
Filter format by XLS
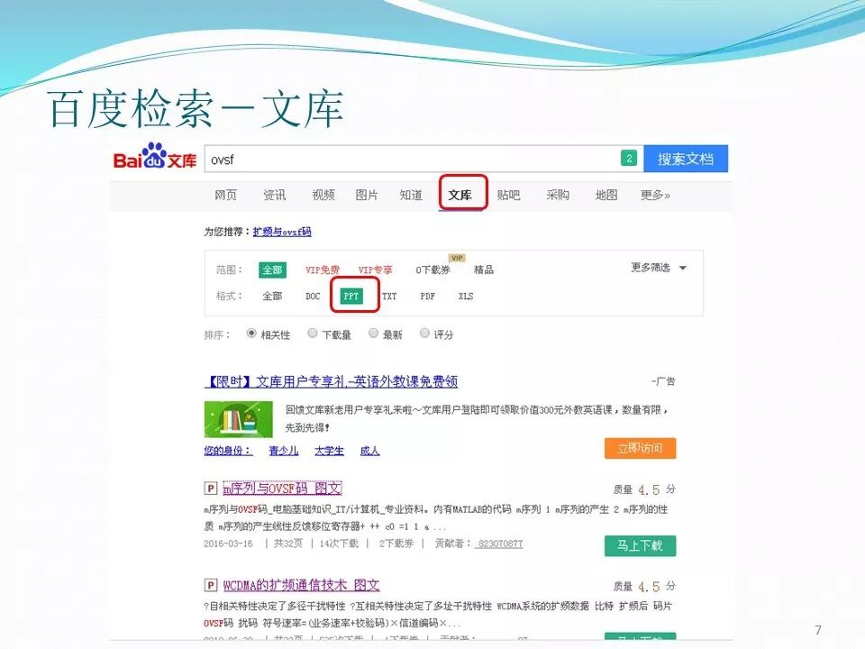click(466, 296)
